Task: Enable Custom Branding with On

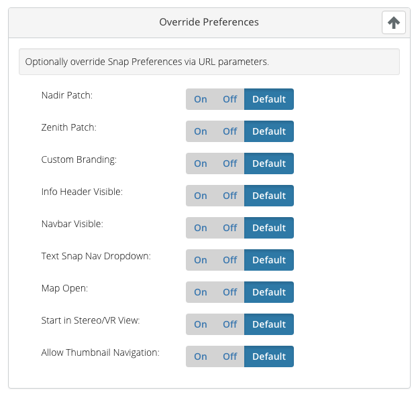Action: 201,163
